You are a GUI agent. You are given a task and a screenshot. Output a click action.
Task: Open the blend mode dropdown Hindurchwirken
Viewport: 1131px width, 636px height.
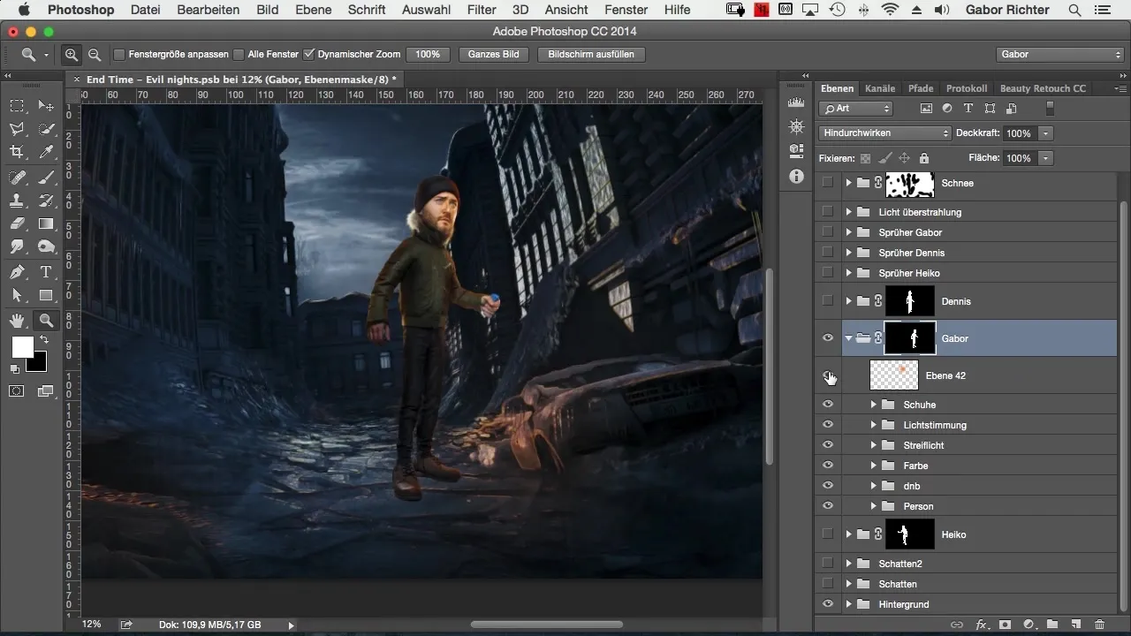[884, 133]
